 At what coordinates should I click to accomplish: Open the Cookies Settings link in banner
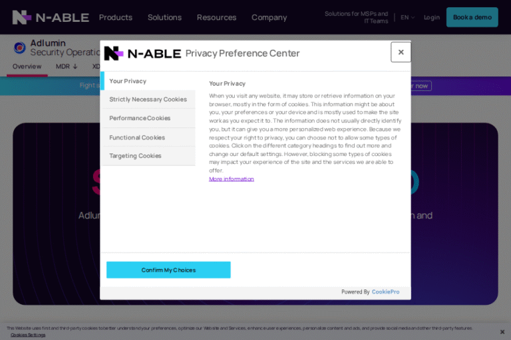(x=28, y=335)
